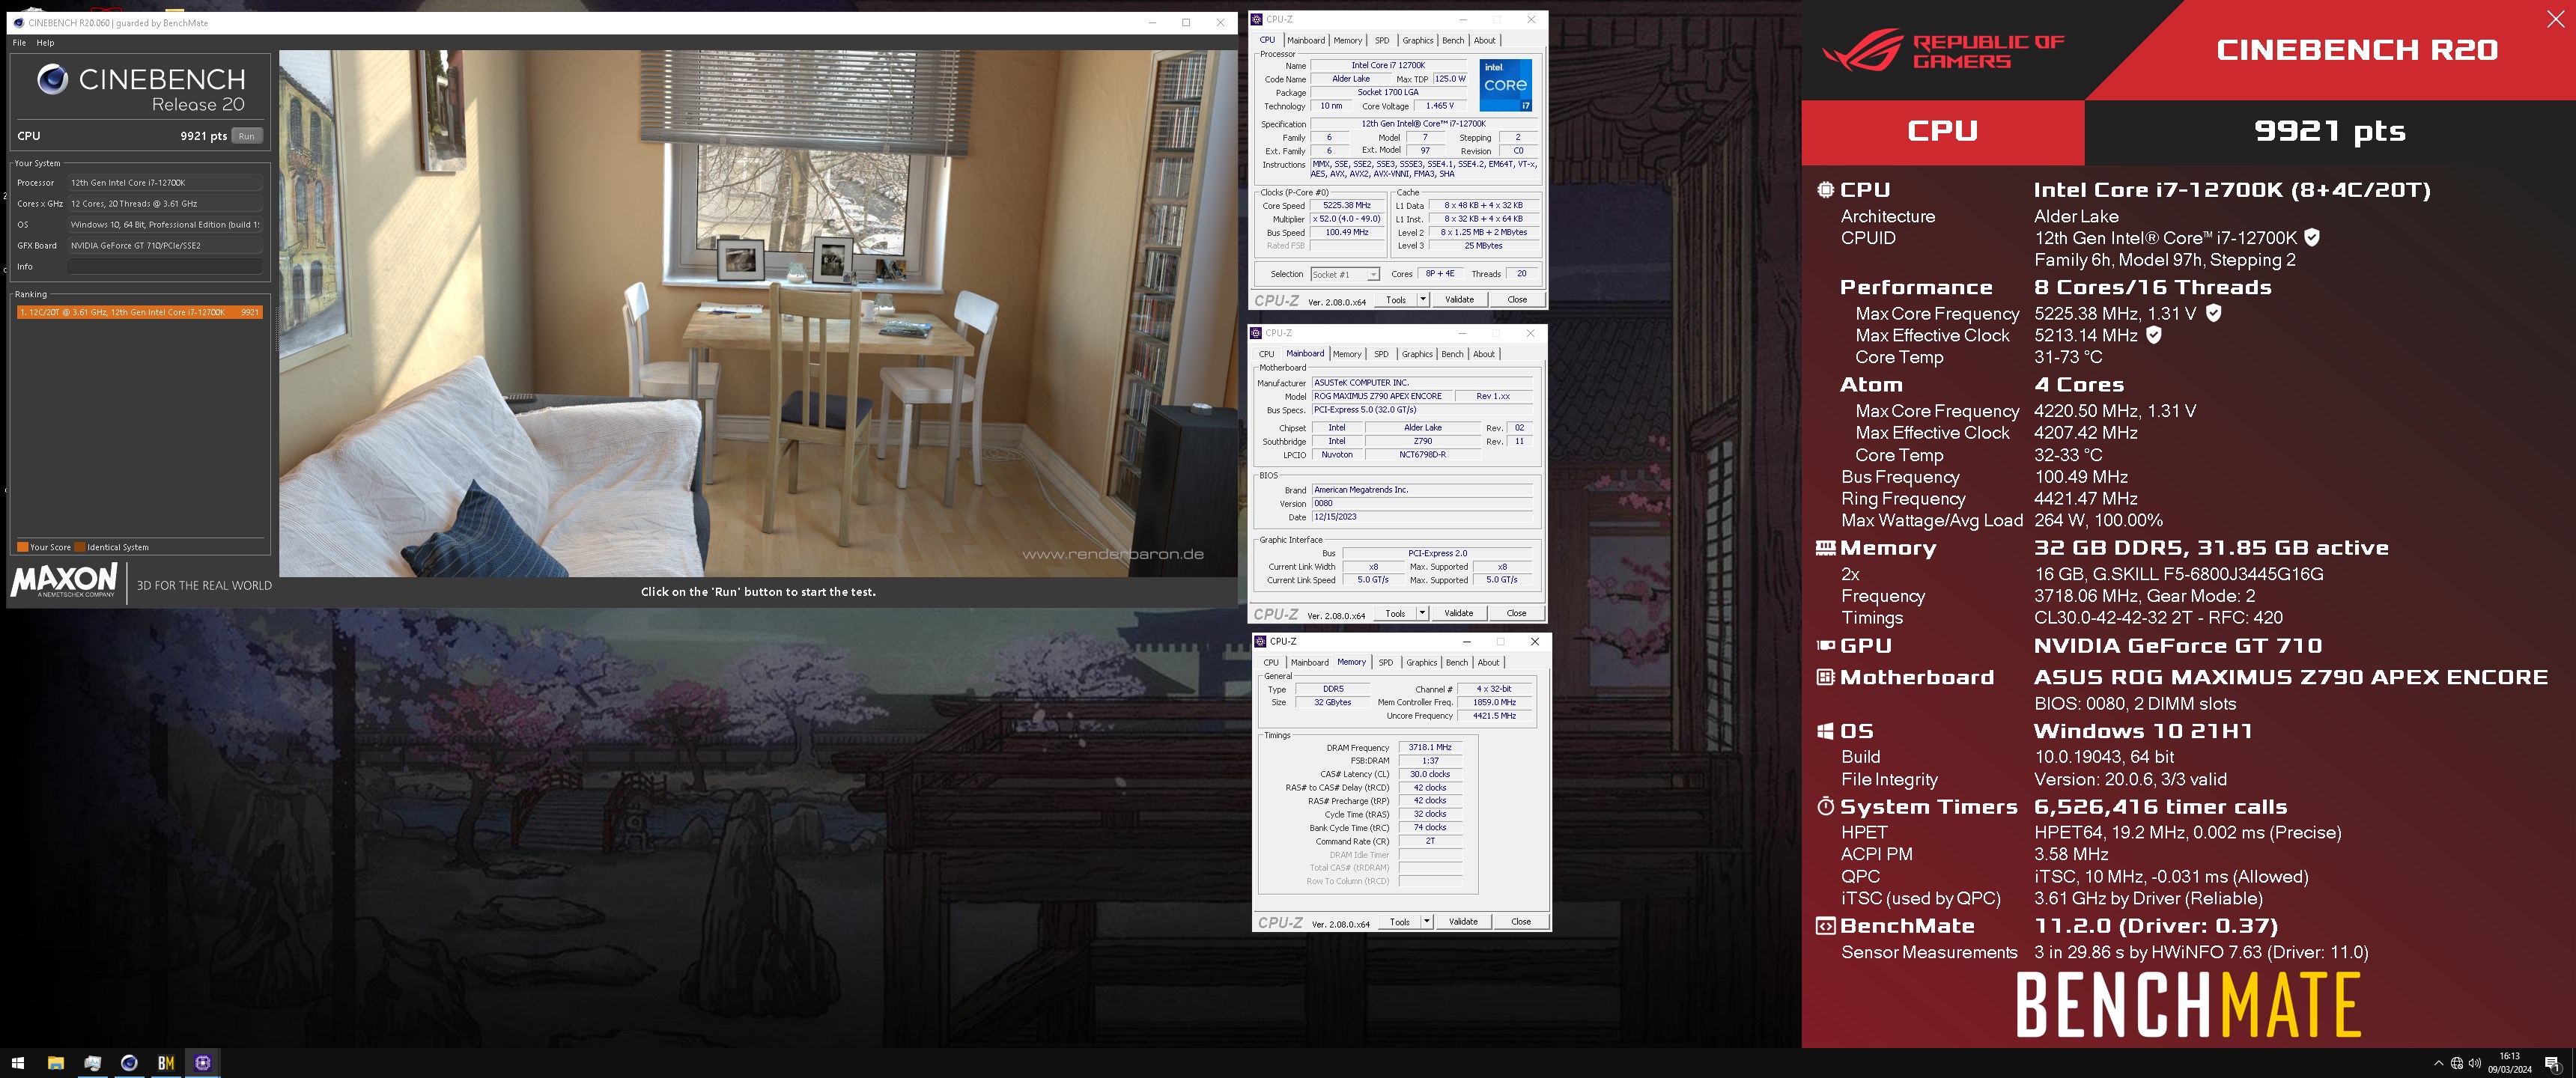The width and height of the screenshot is (2576, 1078).
Task: Switch to Bench tab in CPU-Z CPU window
Action: pos(1453,41)
